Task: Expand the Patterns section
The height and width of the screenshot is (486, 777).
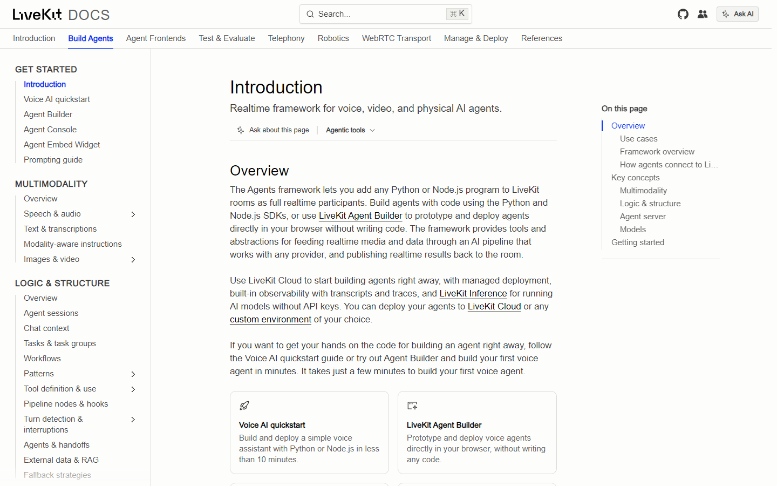Action: click(133, 374)
